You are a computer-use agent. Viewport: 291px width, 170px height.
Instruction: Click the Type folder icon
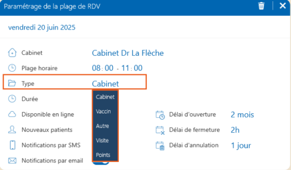pyautogui.click(x=12, y=84)
